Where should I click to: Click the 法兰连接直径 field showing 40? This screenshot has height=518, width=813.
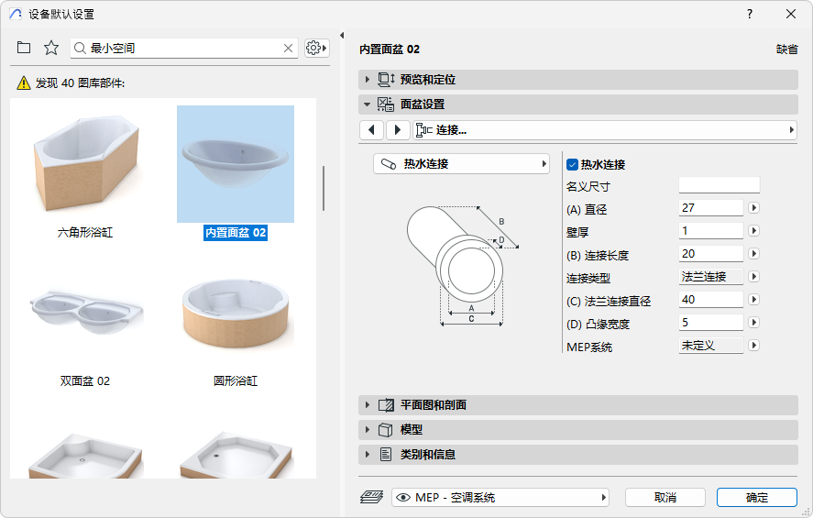click(x=711, y=299)
